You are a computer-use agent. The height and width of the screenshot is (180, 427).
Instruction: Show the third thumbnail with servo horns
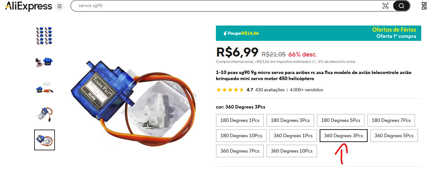click(x=44, y=87)
